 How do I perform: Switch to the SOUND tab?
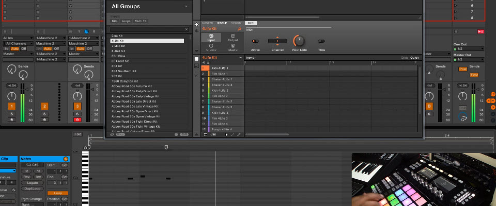tap(236, 23)
